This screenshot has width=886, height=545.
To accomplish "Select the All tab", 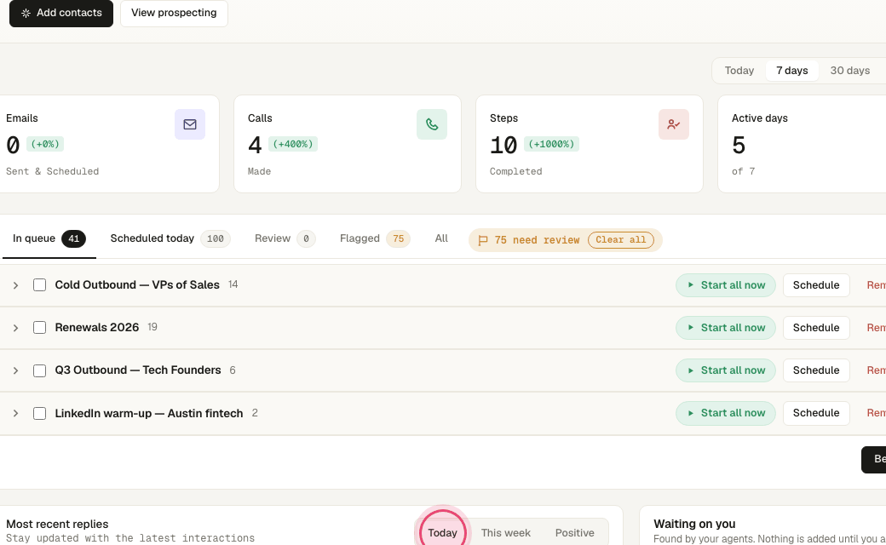I will pos(441,239).
